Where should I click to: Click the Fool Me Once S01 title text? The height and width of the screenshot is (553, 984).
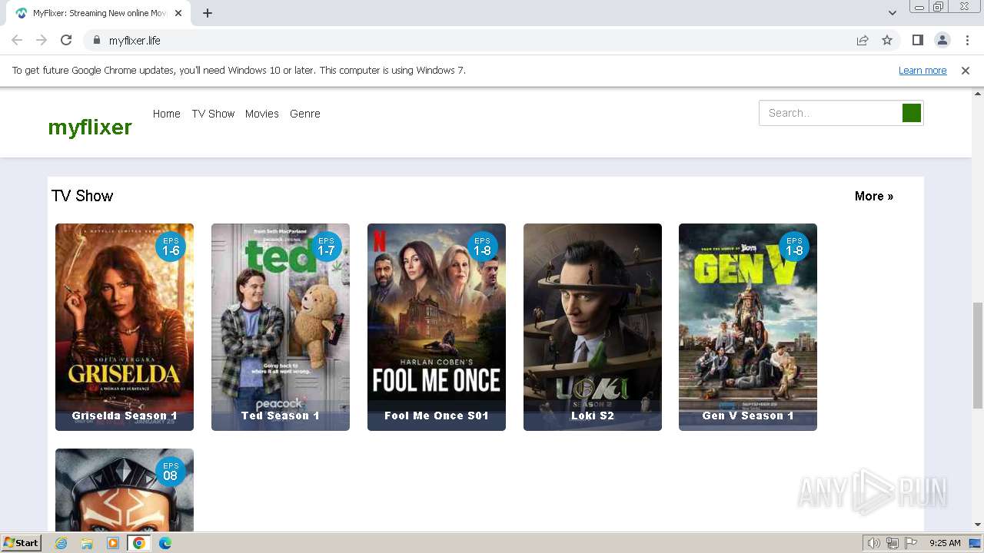pos(437,416)
